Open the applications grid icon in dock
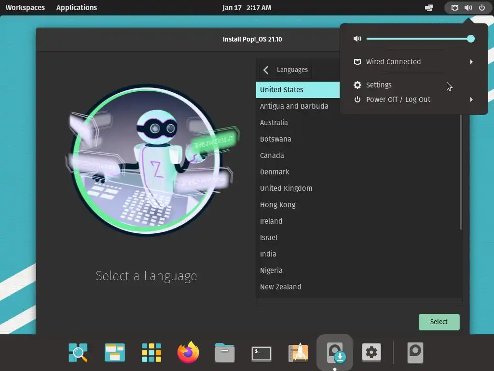 tap(151, 352)
